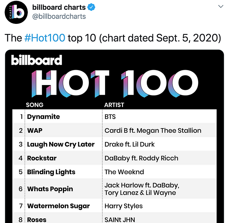The height and width of the screenshot is (223, 229).
Task: Click the @billboardcharts handle
Action: point(59,17)
